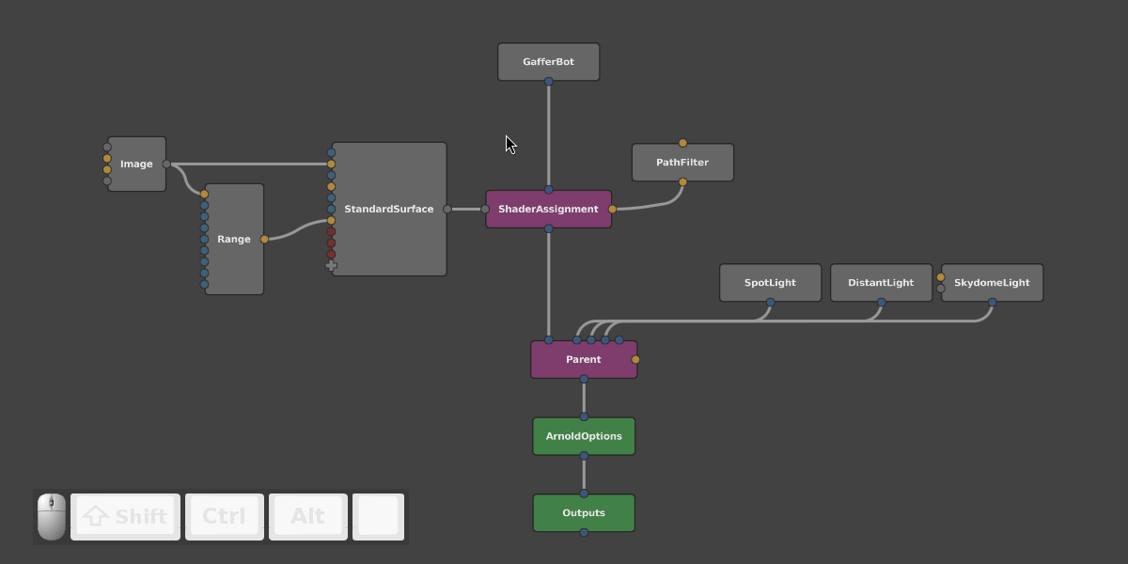Click the SkydomeLight node
Screen dimensions: 1128x564
click(x=993, y=283)
